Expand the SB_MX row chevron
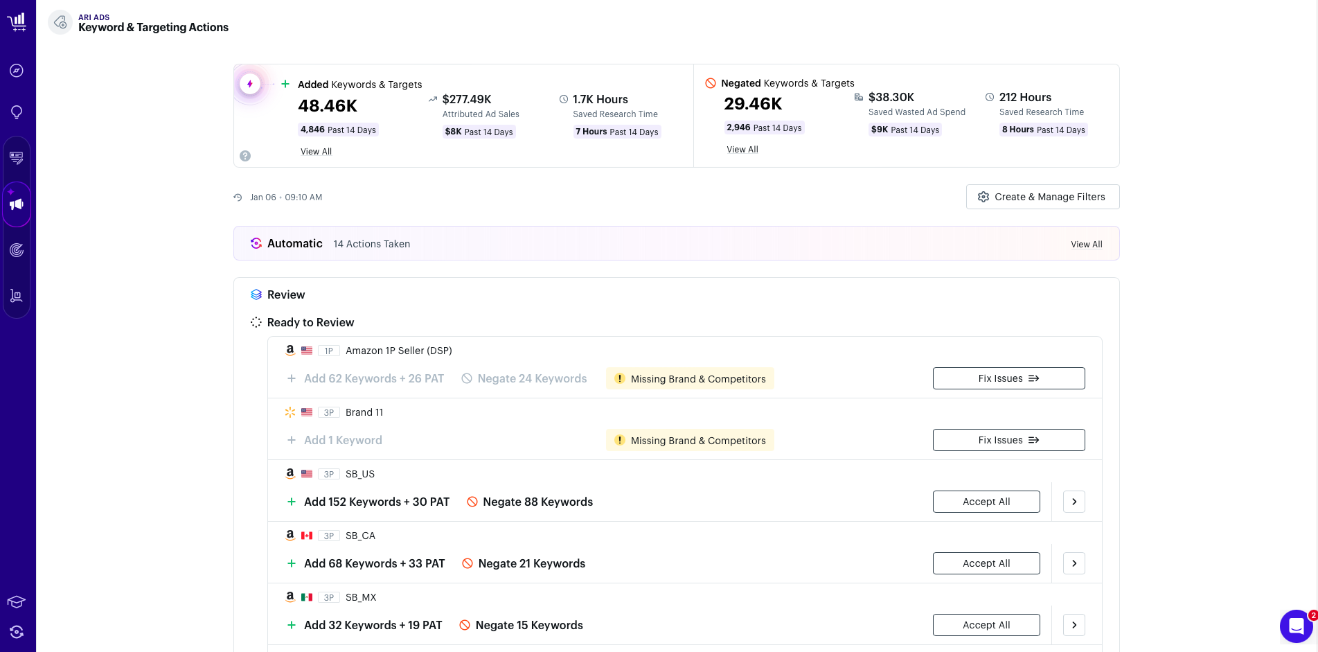The width and height of the screenshot is (1318, 652). (1074, 625)
